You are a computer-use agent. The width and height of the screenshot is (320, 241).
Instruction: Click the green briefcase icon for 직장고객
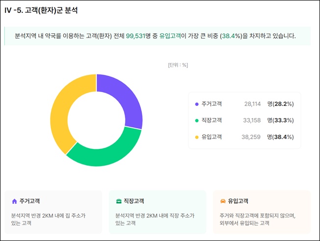click(119, 201)
